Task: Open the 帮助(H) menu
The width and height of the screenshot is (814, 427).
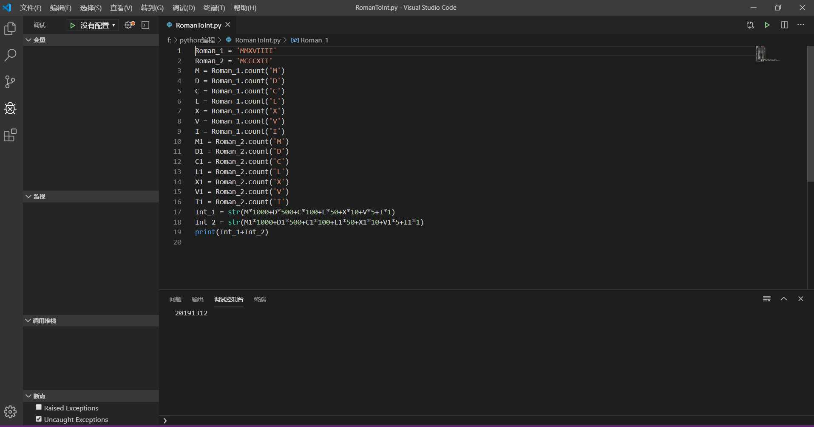Action: 245,8
